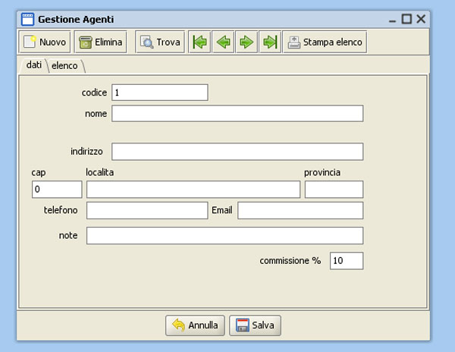Click the cap field
Screen dimensions: 455x352
pyautogui.click(x=57, y=190)
